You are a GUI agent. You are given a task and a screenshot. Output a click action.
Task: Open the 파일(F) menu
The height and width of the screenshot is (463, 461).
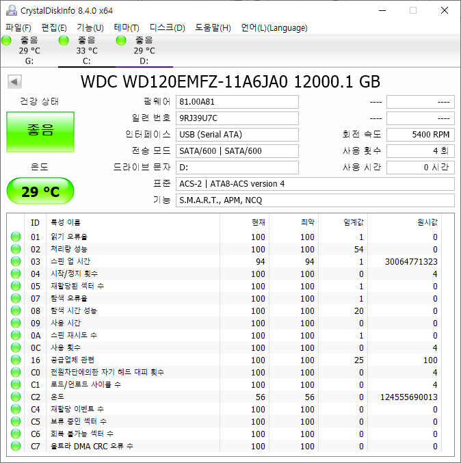[x=18, y=28]
